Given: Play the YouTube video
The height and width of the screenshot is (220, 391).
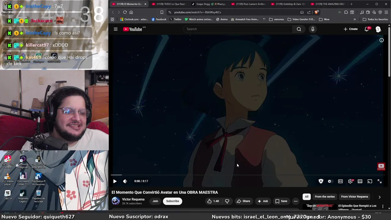Looking at the screenshot, I should [x=115, y=181].
